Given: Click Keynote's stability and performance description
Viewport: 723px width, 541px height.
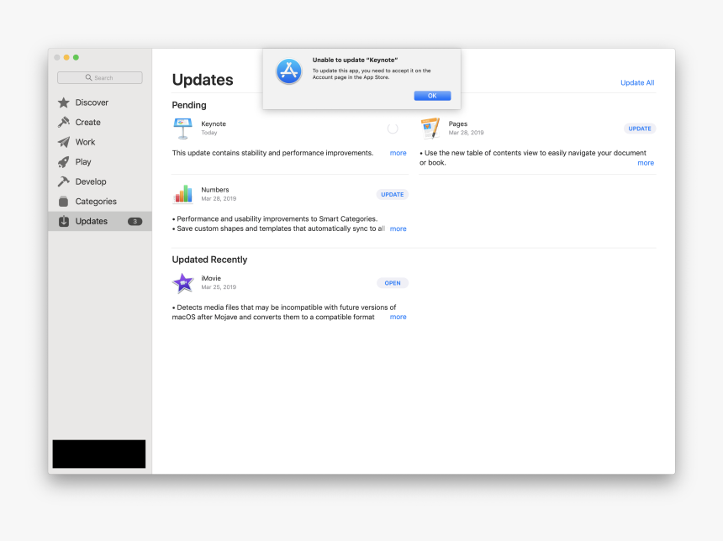Looking at the screenshot, I should tap(272, 153).
